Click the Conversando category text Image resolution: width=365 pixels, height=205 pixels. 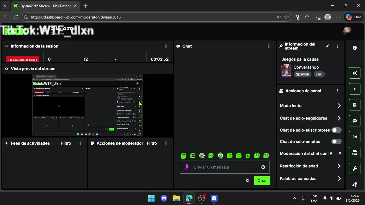click(306, 67)
